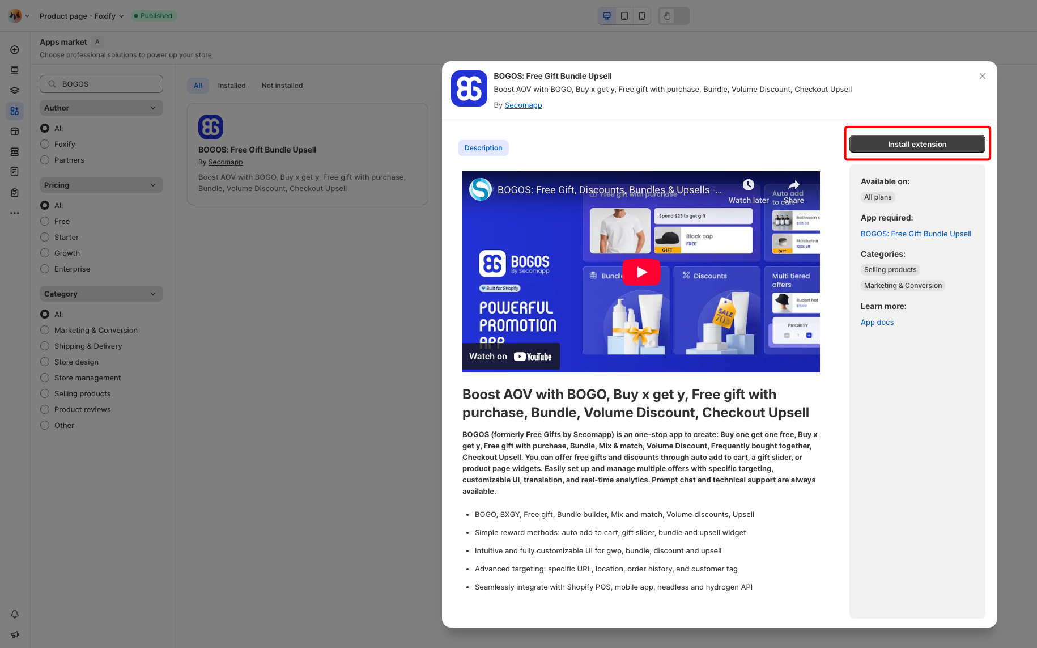Click the add element plus icon
This screenshot has width=1037, height=648.
tap(15, 50)
